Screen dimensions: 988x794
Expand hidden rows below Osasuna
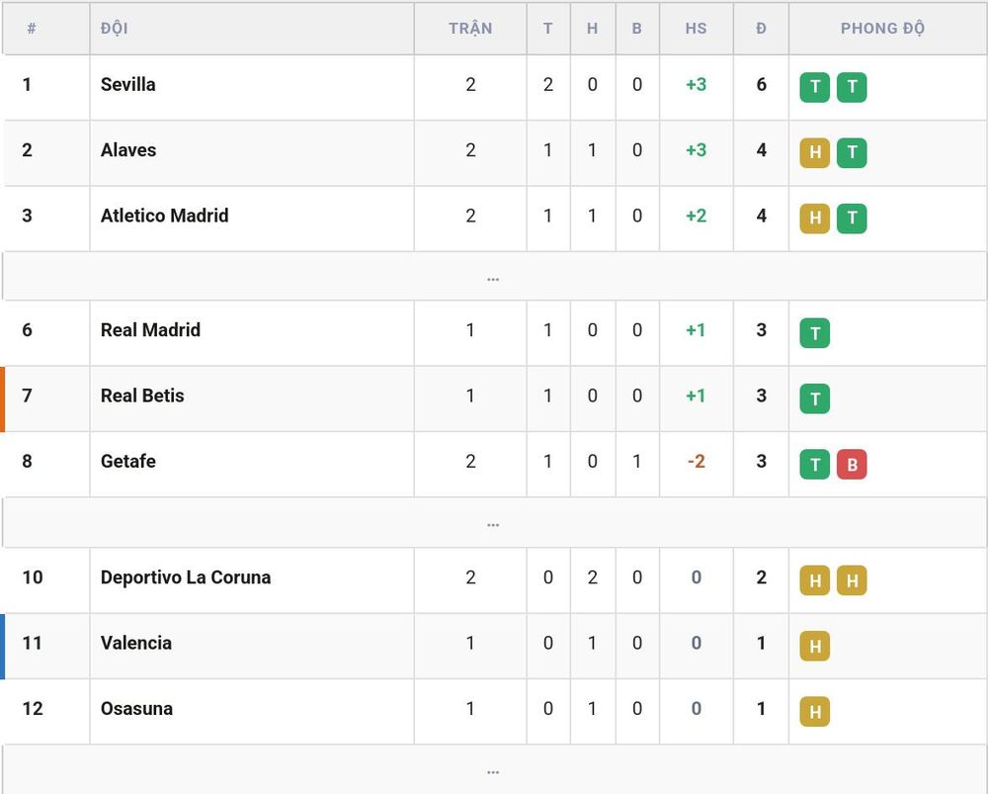494,769
